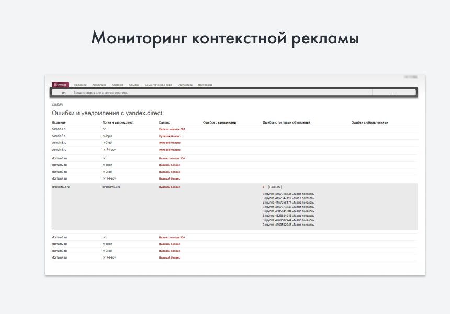The image size is (450, 314).
Task: Select the 'Ошибки с объявлениями' column header
Action: point(370,122)
